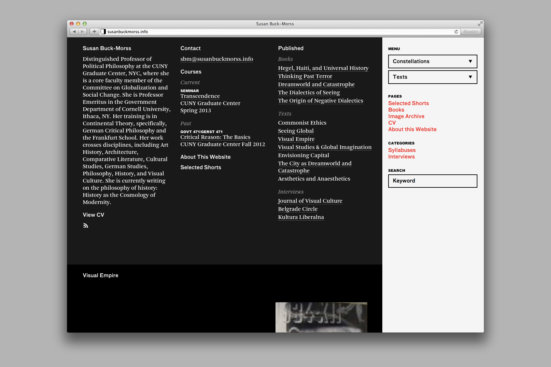Expand the Constellations dropdown
The width and height of the screenshot is (551, 367).
point(432,61)
